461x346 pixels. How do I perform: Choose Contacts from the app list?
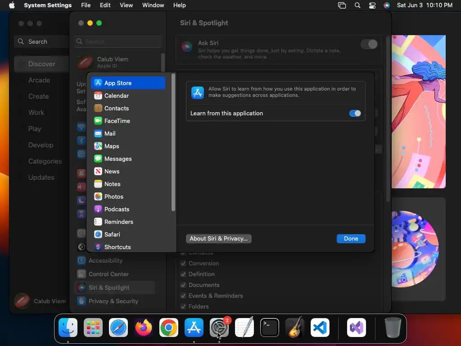128,108
